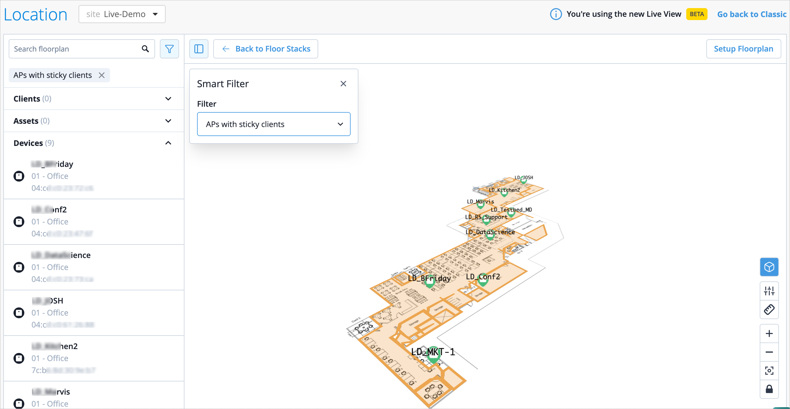Click Back to Floor Stacks
The image size is (790, 409).
point(265,49)
